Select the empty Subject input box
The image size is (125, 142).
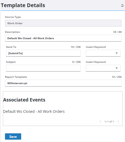[x=43, y=68]
